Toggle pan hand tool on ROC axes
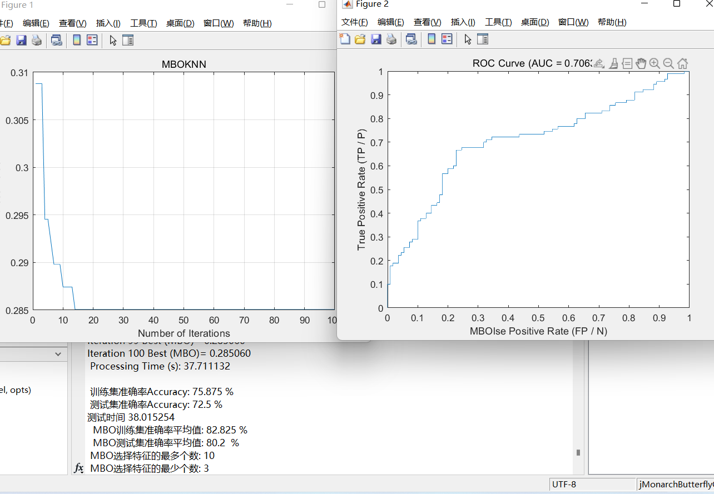The image size is (714, 494). click(x=641, y=63)
